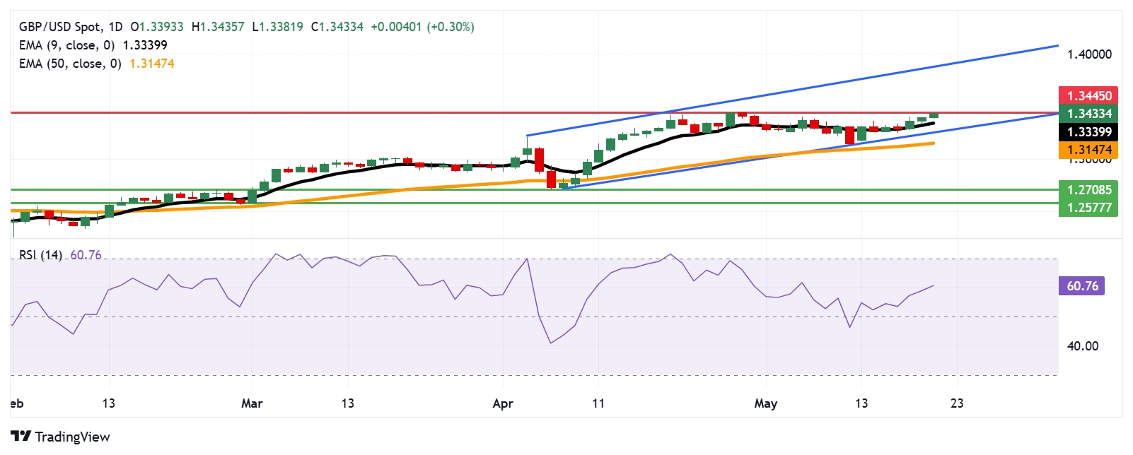Screen dimensions: 1133x455
Task: Click the May date axis label
Action: (x=765, y=403)
